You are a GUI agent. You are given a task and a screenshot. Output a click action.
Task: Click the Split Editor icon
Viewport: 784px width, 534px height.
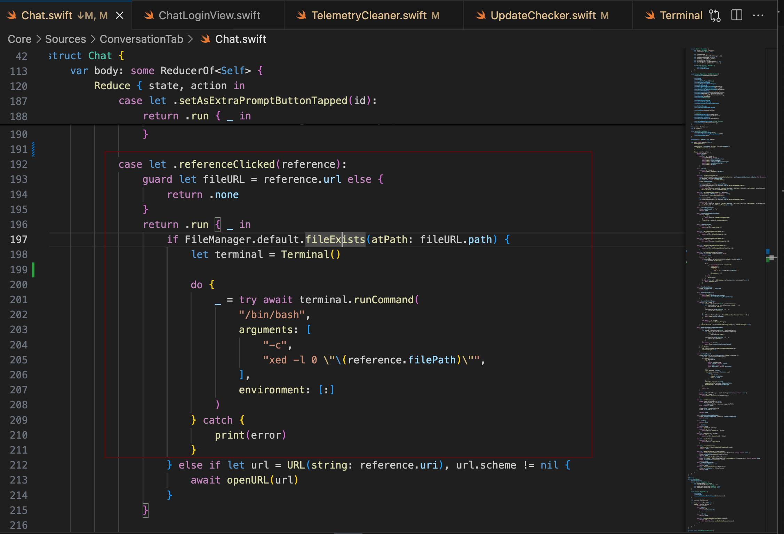(x=737, y=15)
